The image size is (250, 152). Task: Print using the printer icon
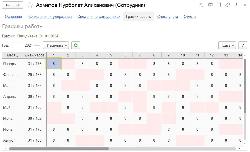pos(211,5)
